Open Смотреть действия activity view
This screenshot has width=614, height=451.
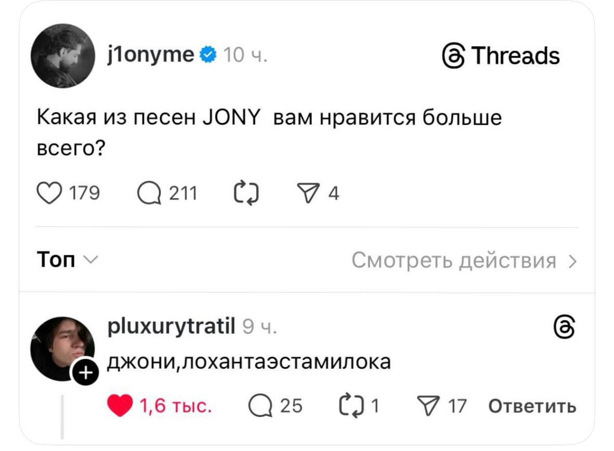pos(463,260)
